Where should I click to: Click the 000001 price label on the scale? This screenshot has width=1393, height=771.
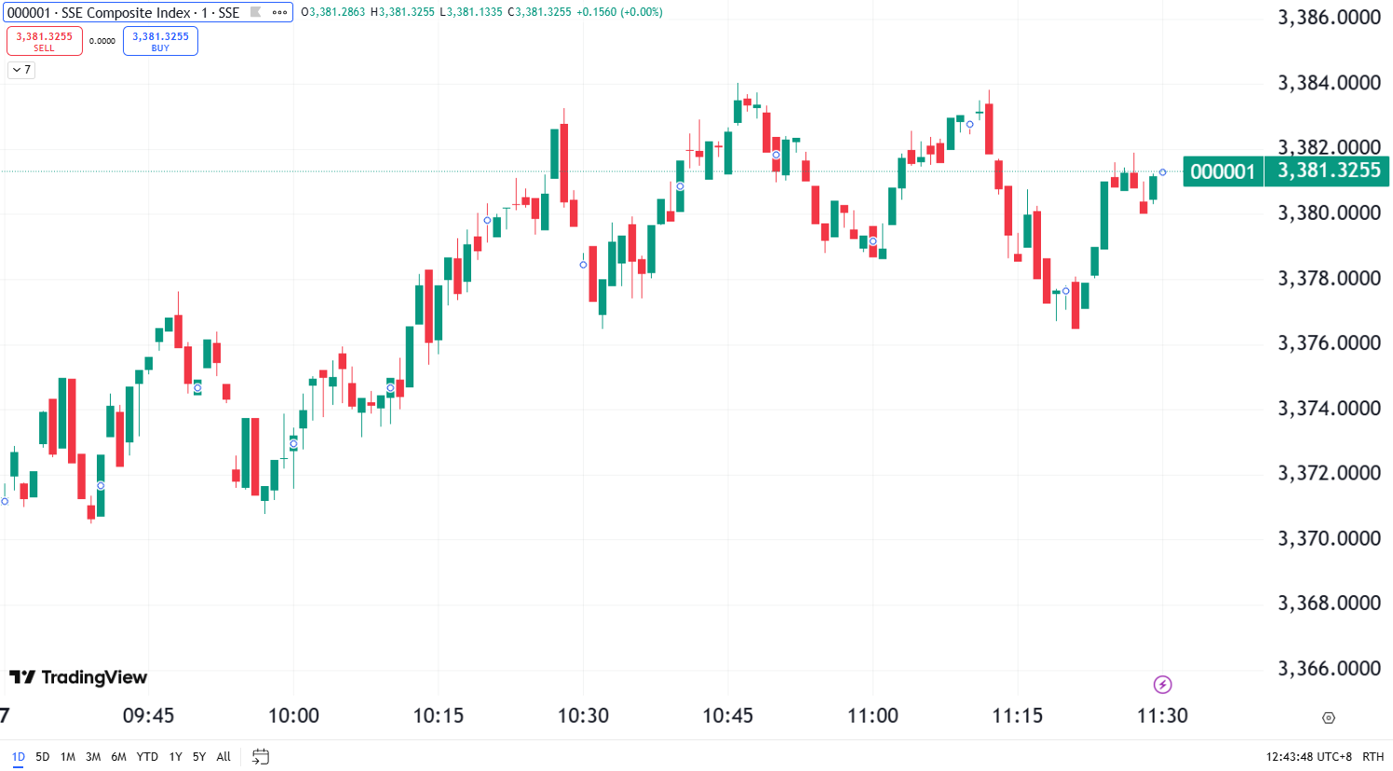pos(1223,171)
